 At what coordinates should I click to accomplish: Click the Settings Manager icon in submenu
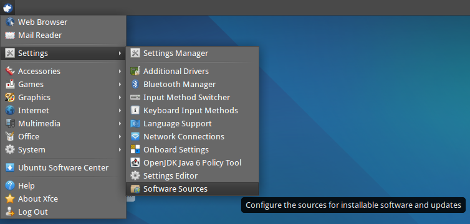135,54
